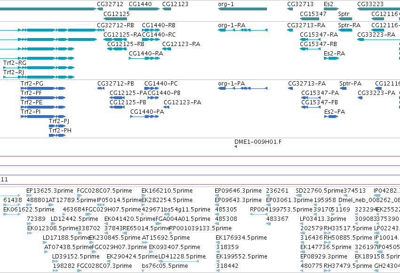
Task: Select EST EP09646.3prime
Action: click(x=238, y=191)
